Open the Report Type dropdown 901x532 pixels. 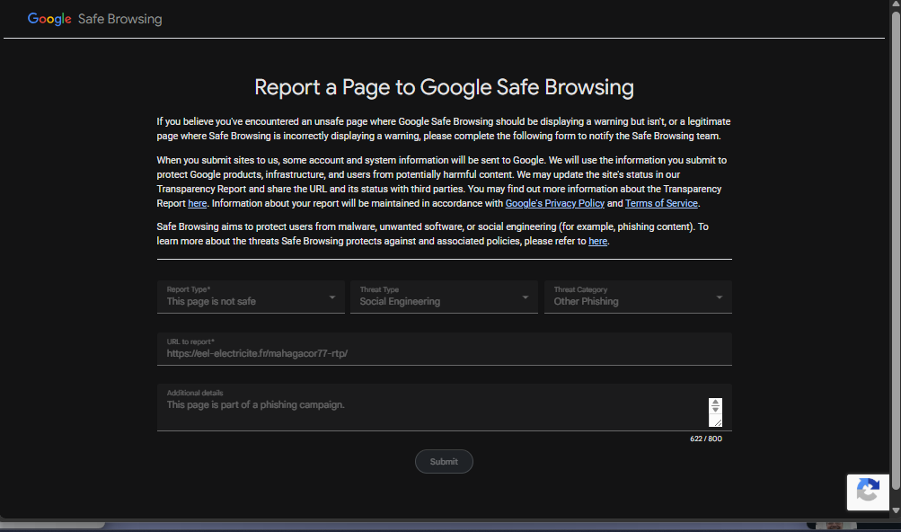(251, 297)
